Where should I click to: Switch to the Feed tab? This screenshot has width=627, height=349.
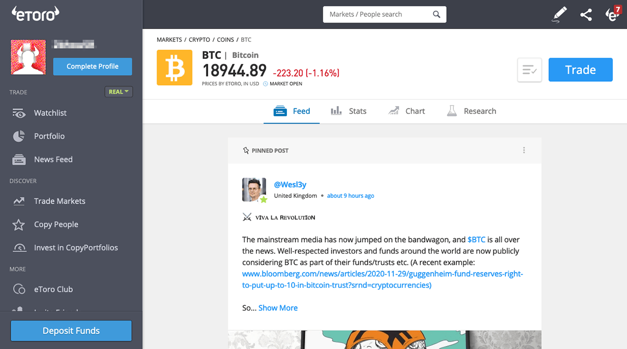[x=292, y=111]
